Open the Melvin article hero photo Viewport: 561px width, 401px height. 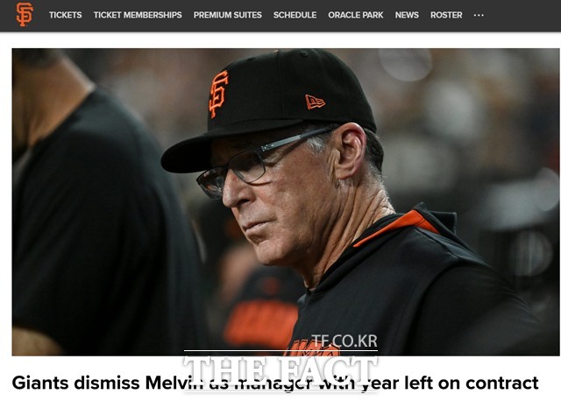click(286, 202)
